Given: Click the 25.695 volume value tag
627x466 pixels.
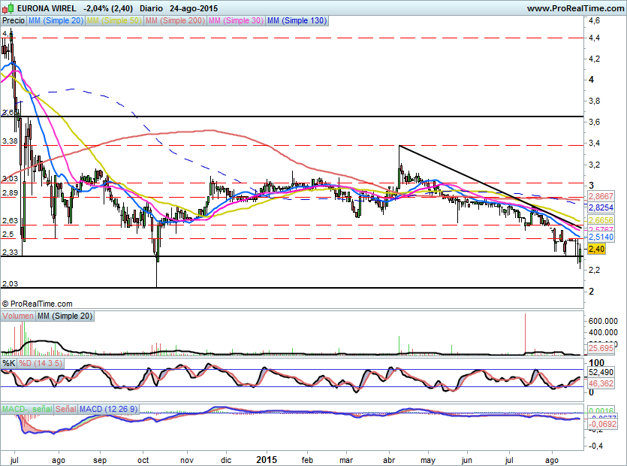Looking at the screenshot, I should pos(600,348).
